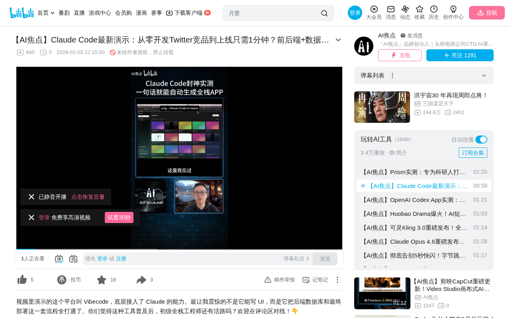
Task: Play the OpenAI Codex App实测 playlist item
Action: (x=424, y=200)
